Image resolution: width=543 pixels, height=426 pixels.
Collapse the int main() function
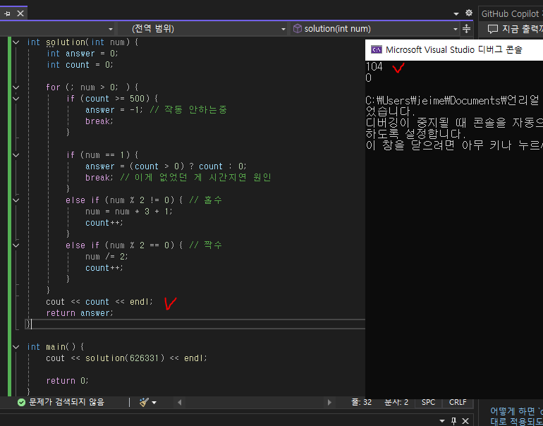click(x=16, y=347)
